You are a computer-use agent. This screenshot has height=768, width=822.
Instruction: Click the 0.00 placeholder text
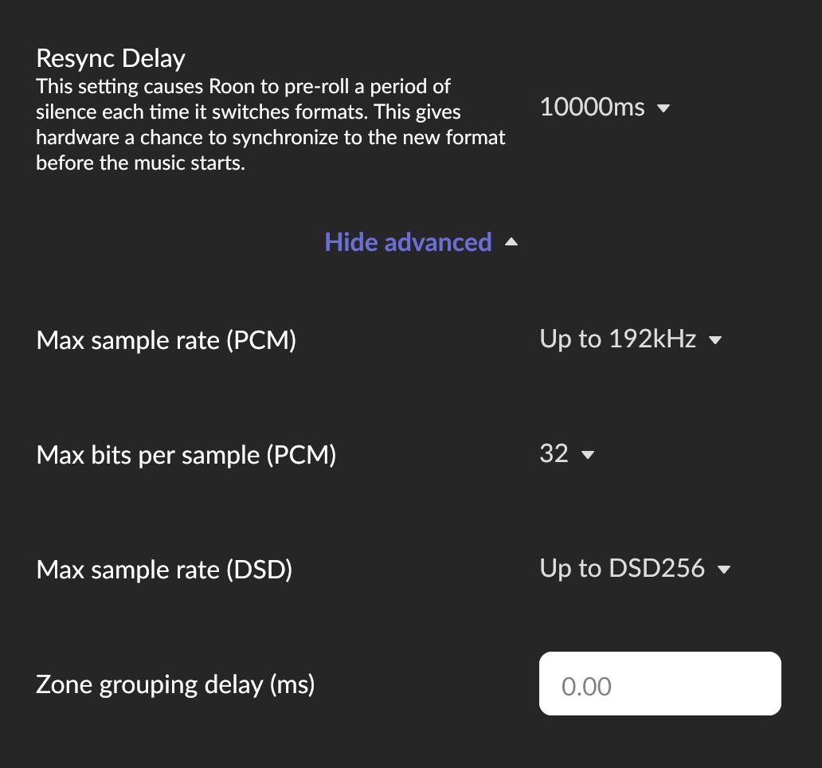point(586,686)
